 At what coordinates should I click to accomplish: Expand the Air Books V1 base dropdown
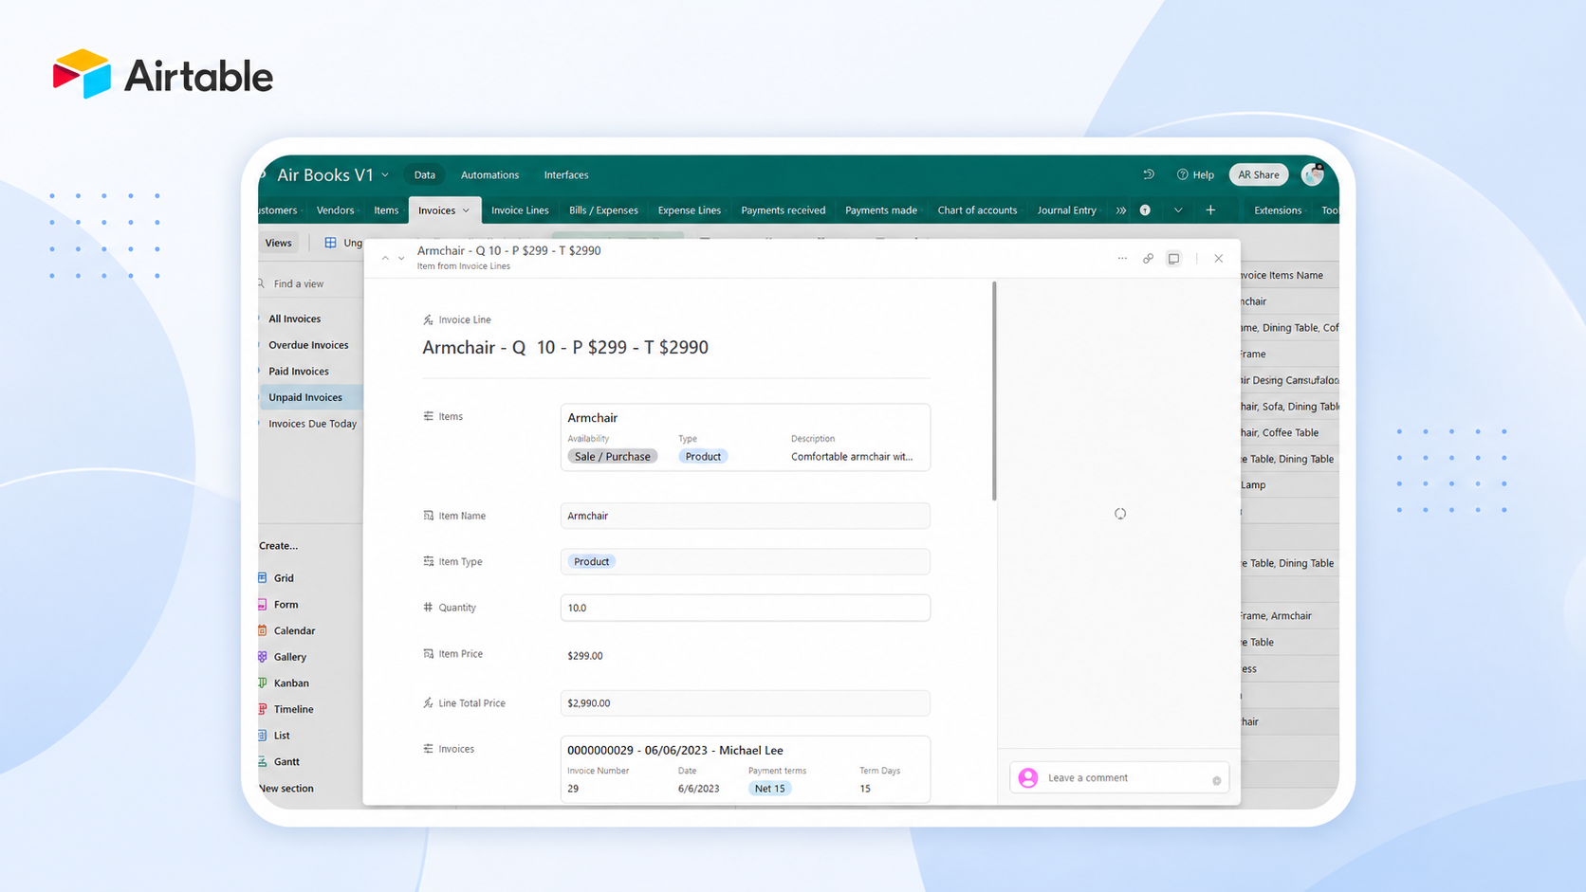coord(385,174)
